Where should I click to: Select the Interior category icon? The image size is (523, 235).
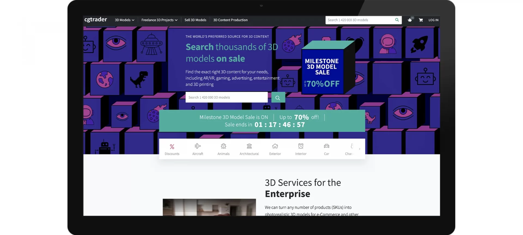point(301,149)
